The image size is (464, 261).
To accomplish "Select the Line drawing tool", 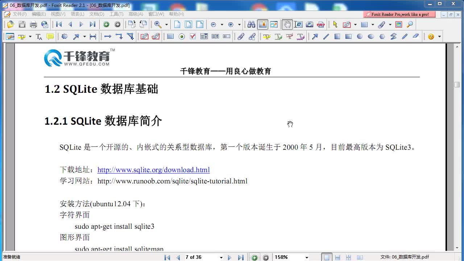I will pos(326,37).
